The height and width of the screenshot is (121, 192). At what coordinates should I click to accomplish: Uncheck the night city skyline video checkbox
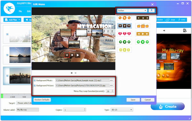point(7,76)
